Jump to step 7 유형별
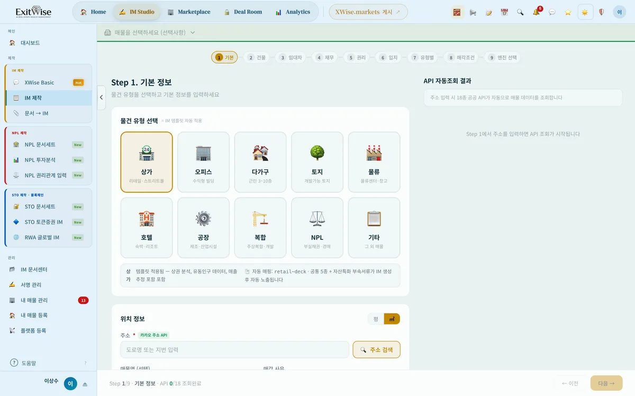This screenshot has width=635, height=396. (423, 58)
